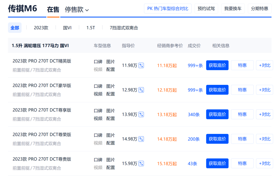Select the 全部 filter tab
This screenshot has height=181, width=280.
[x=15, y=28]
